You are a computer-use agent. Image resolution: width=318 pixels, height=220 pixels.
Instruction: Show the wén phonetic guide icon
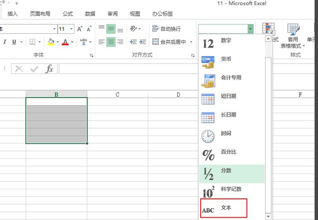point(83,42)
